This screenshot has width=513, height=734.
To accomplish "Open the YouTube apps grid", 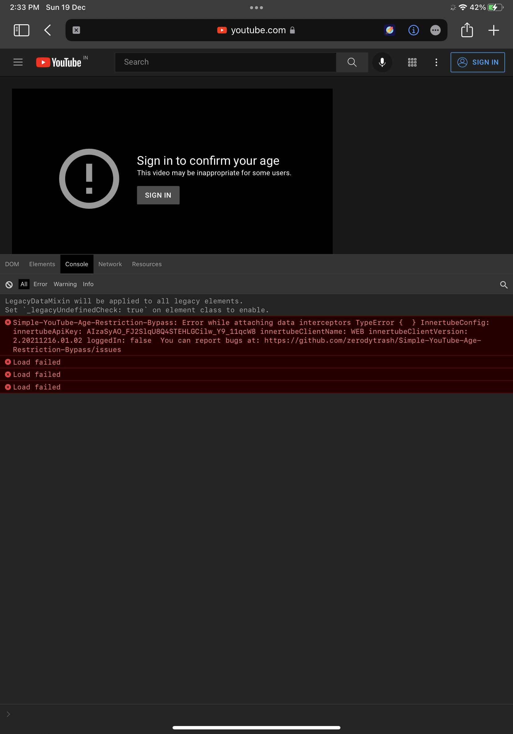I will coord(412,62).
